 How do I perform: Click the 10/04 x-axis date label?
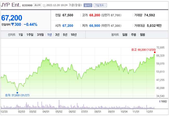click(124, 112)
